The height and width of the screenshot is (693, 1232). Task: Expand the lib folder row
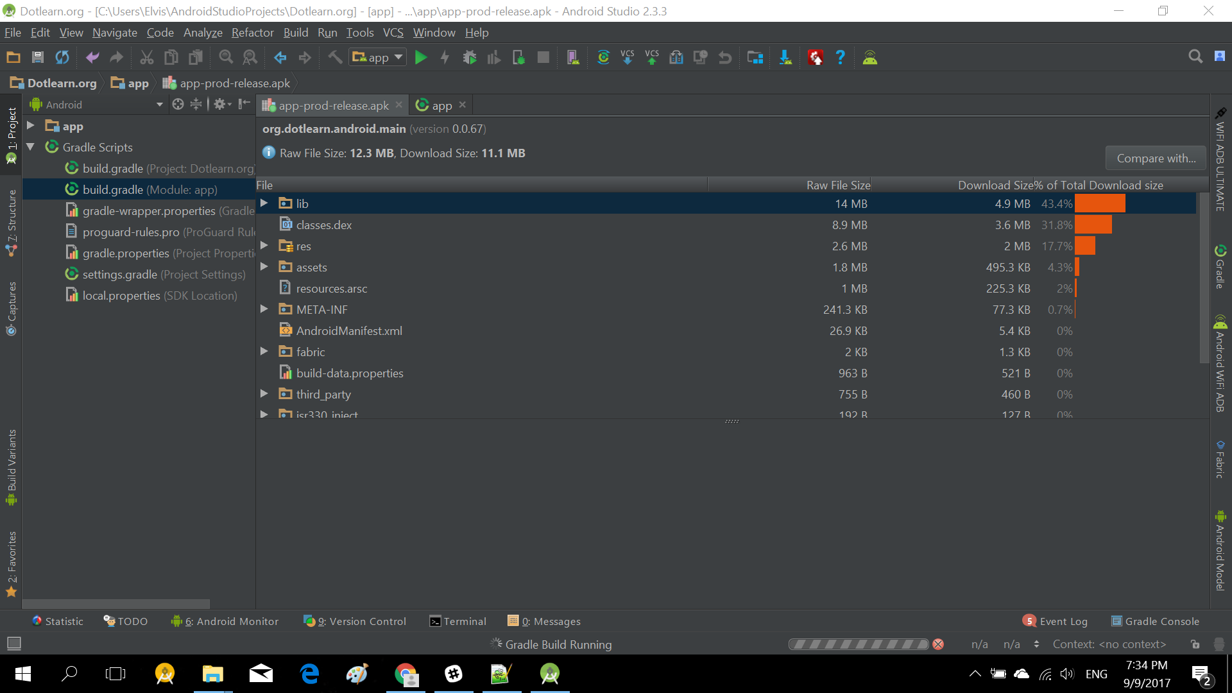pos(264,203)
